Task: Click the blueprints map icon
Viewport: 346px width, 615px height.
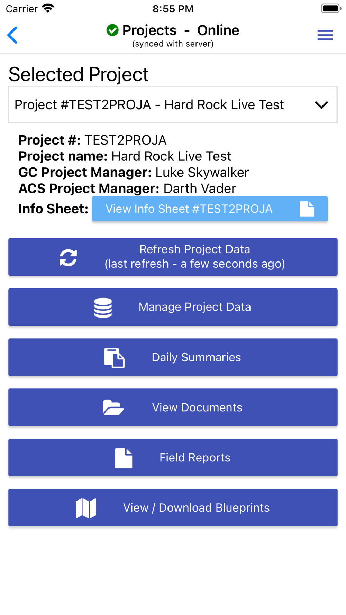Action: (86, 508)
